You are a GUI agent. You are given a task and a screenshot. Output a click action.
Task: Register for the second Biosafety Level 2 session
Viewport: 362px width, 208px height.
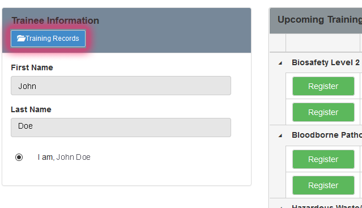pyautogui.click(x=323, y=112)
